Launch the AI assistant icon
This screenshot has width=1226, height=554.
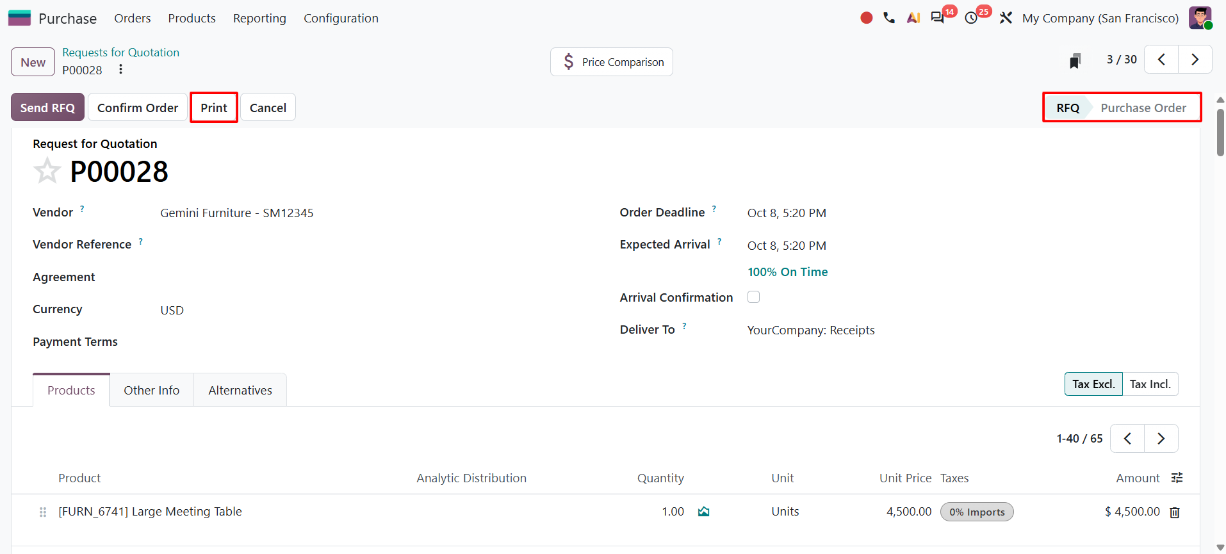coord(913,18)
